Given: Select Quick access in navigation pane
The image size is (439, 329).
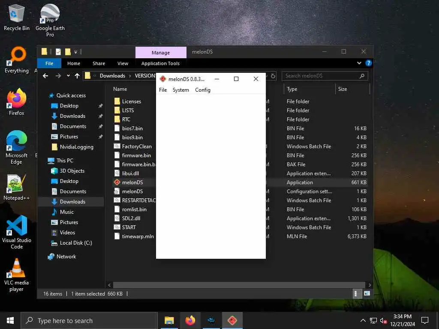Looking at the screenshot, I should 71,96.
